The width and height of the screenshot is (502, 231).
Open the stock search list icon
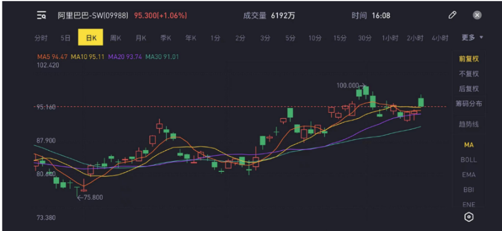click(41, 15)
